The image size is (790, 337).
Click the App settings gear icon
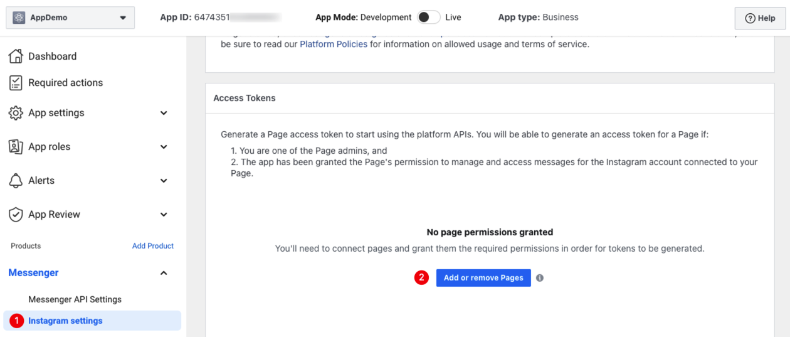click(16, 113)
